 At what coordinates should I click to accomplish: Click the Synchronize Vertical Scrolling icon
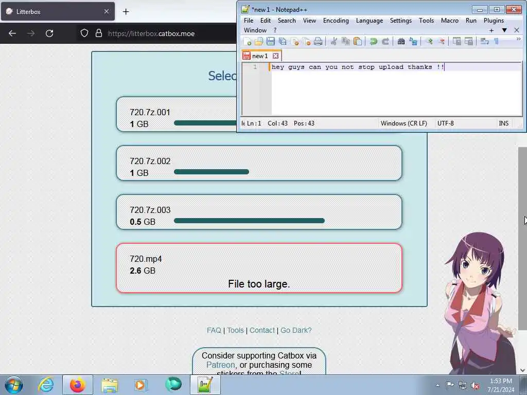[x=457, y=41]
